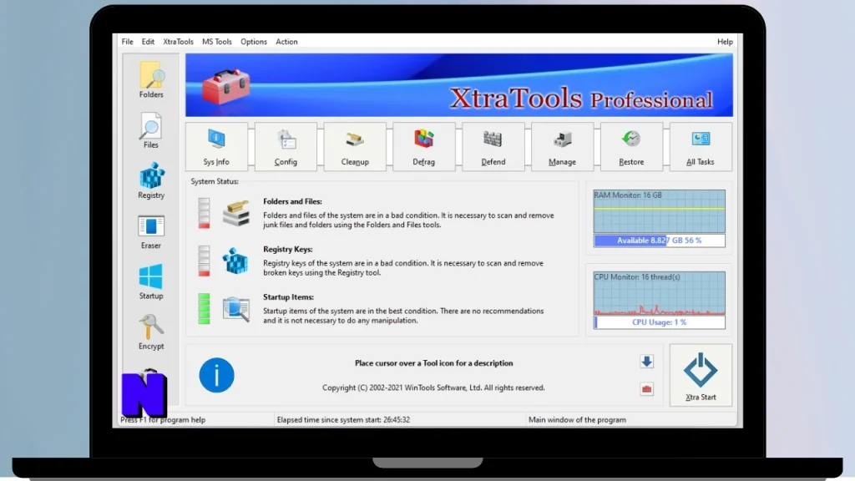Click the Folders and Files condition level indicator
This screenshot has width=855, height=481.
tap(204, 213)
